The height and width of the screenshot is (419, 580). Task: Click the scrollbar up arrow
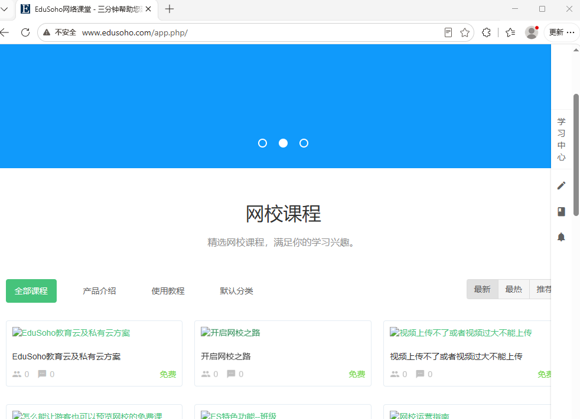(x=576, y=50)
